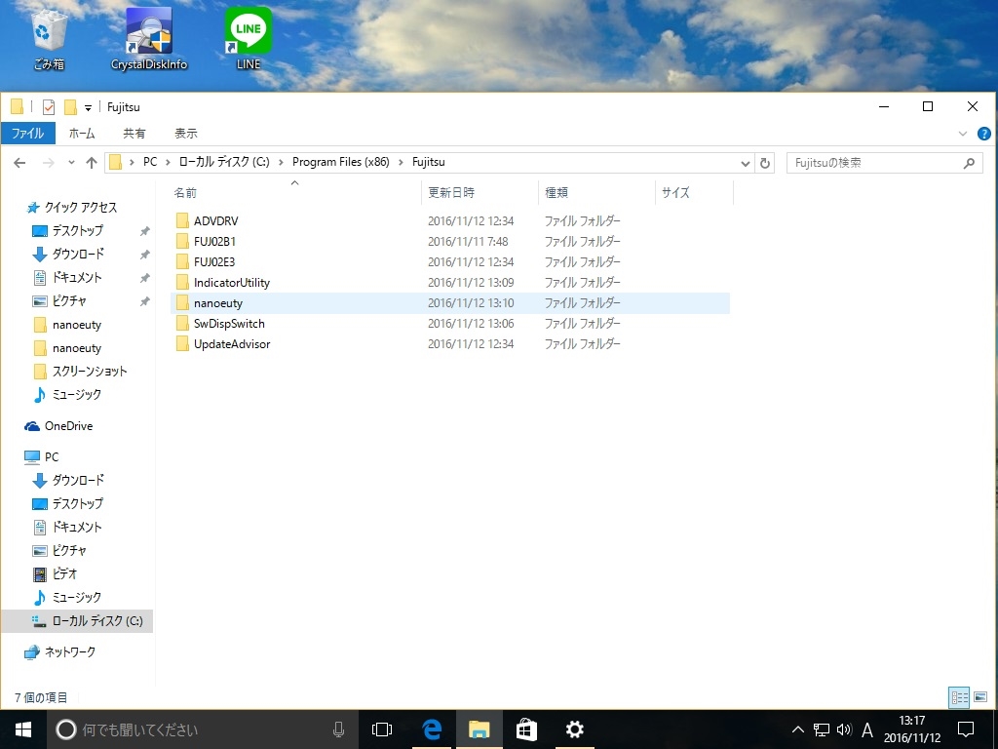Open Task View on taskbar
This screenshot has width=998, height=749.
tap(382, 729)
